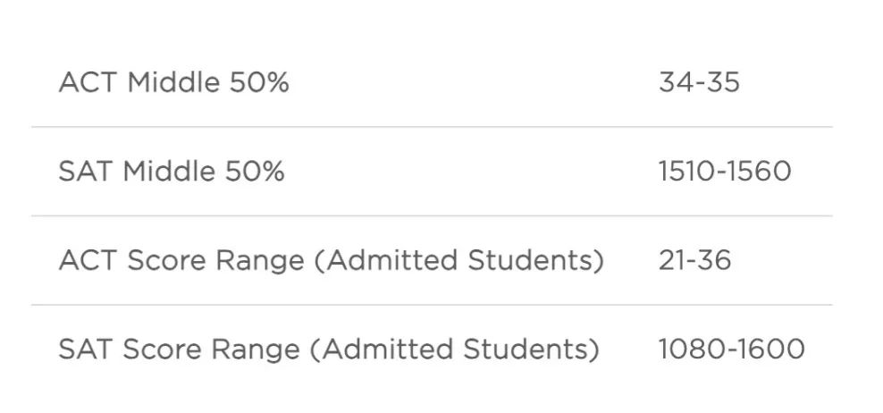Click the 50% text in SAT Middle row
Screen dimensions: 883x413
pos(255,172)
